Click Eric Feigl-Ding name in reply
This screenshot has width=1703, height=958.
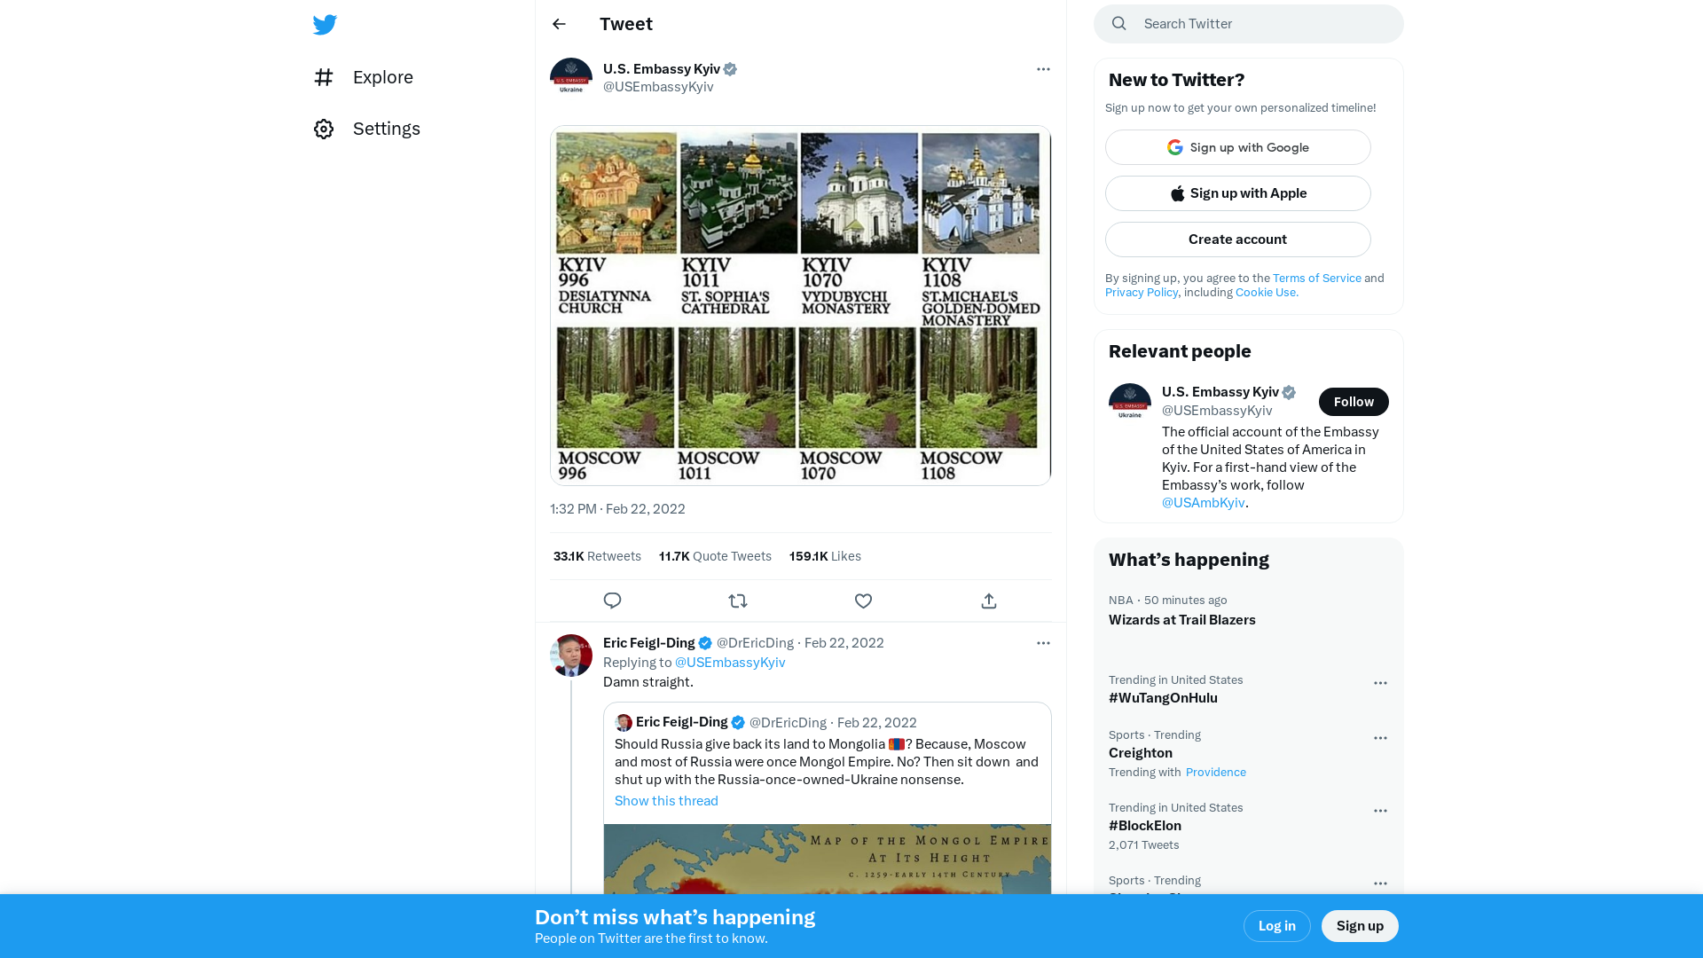pos(649,642)
